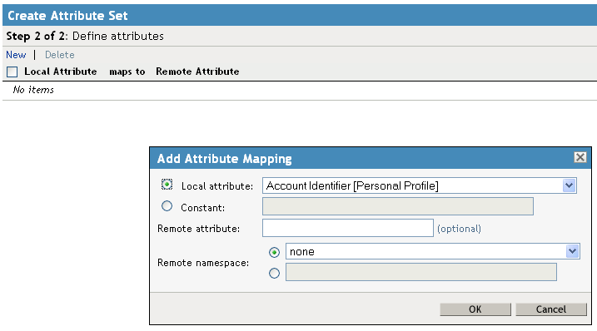Screen dimensions: 597x331
Task: Click the 'Step 2 of 2: Define attributes' heading
Action: pos(85,36)
